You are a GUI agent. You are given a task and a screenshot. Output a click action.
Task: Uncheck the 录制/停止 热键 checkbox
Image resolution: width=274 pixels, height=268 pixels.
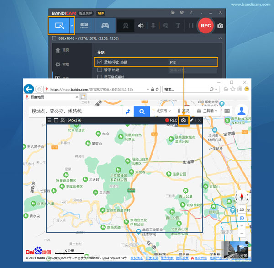100,62
